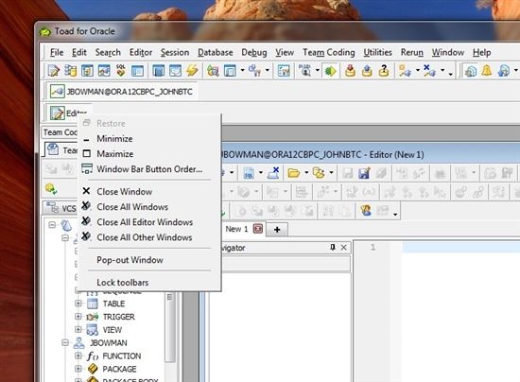This screenshot has height=382, width=520.
Task: Open a new Editor via pencil-page toolbar icon
Action: 53,71
